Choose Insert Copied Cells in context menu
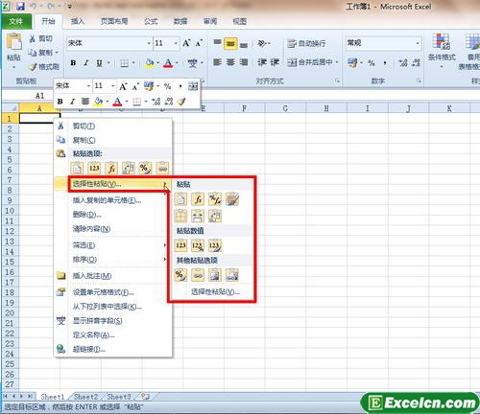480x414 pixels. (107, 200)
